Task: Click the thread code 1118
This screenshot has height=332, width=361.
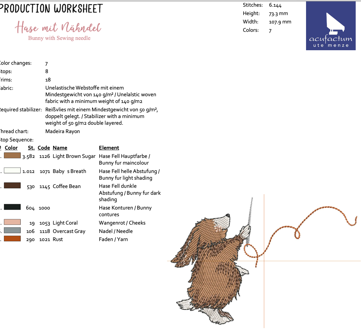Action: click(x=45, y=231)
